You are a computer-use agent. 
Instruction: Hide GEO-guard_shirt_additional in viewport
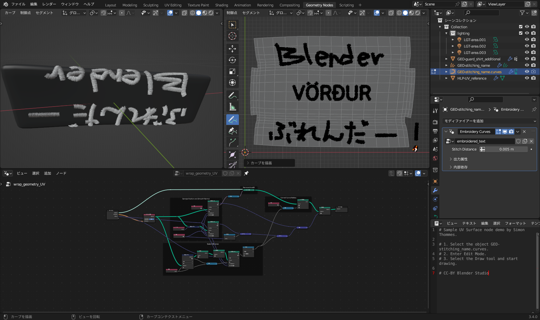[527, 59]
